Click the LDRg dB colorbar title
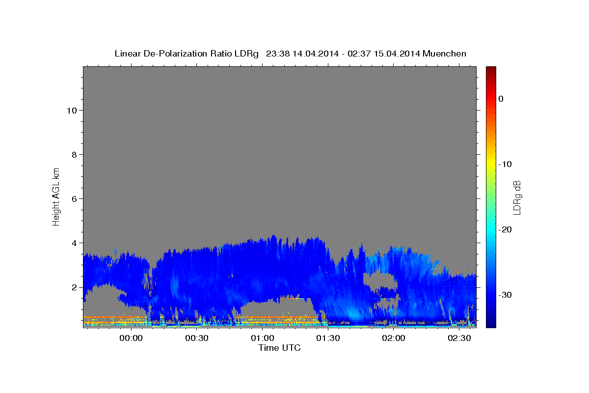 [517, 197]
